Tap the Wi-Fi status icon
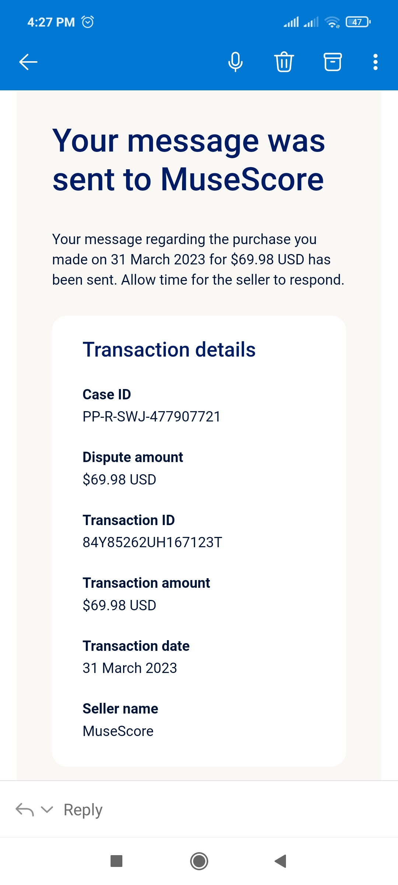Viewport: 398px width, 885px height. (332, 22)
